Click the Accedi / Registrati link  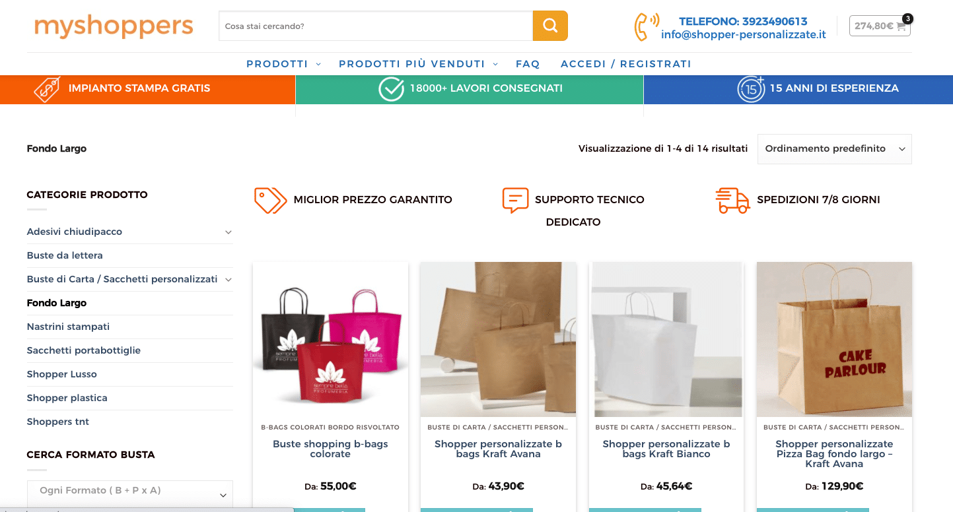pos(625,64)
